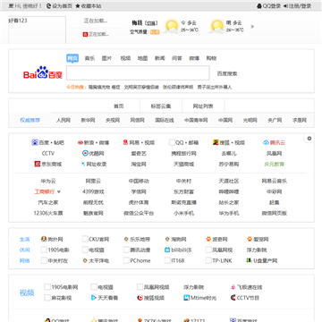Screen dimensions: 322x322
Task: Click the 设为首页 link
Action: click(x=63, y=6)
